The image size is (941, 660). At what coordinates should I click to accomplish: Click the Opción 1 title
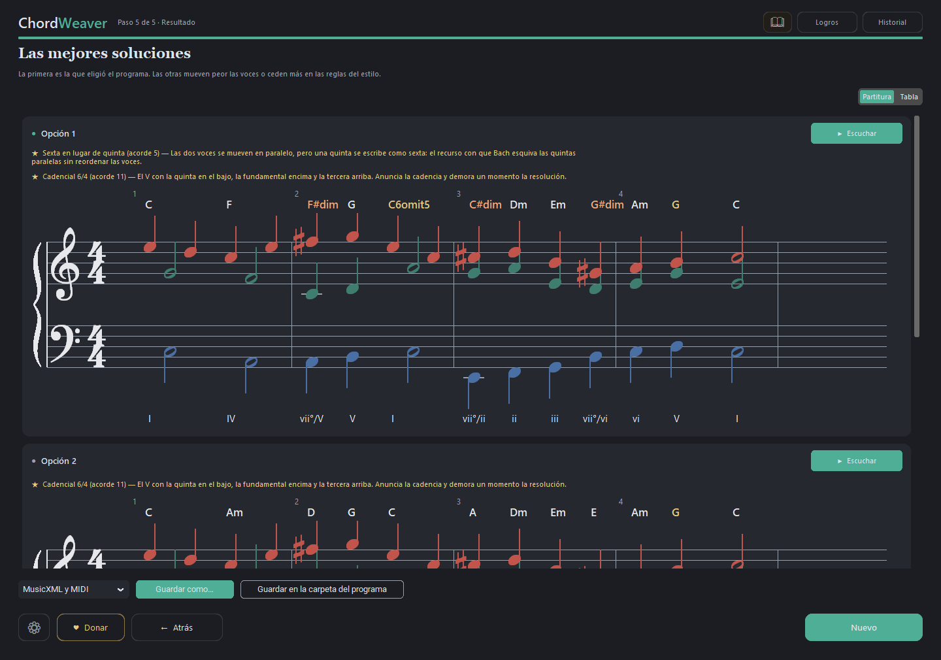58,133
